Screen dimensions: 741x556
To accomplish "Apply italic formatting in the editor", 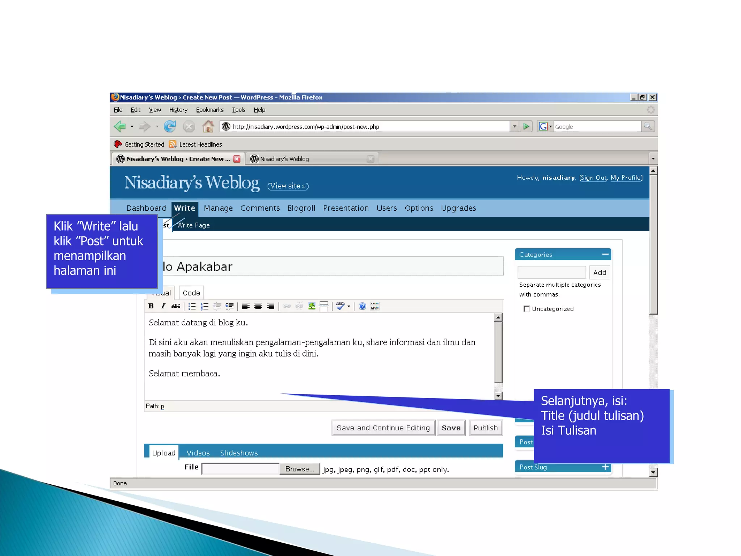I will coord(163,306).
